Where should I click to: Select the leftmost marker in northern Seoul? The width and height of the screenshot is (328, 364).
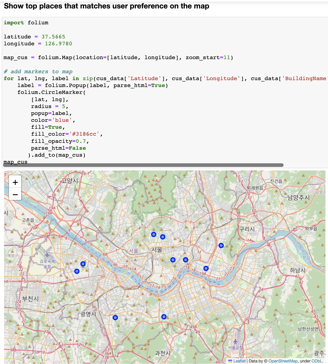pyautogui.click(x=154, y=234)
